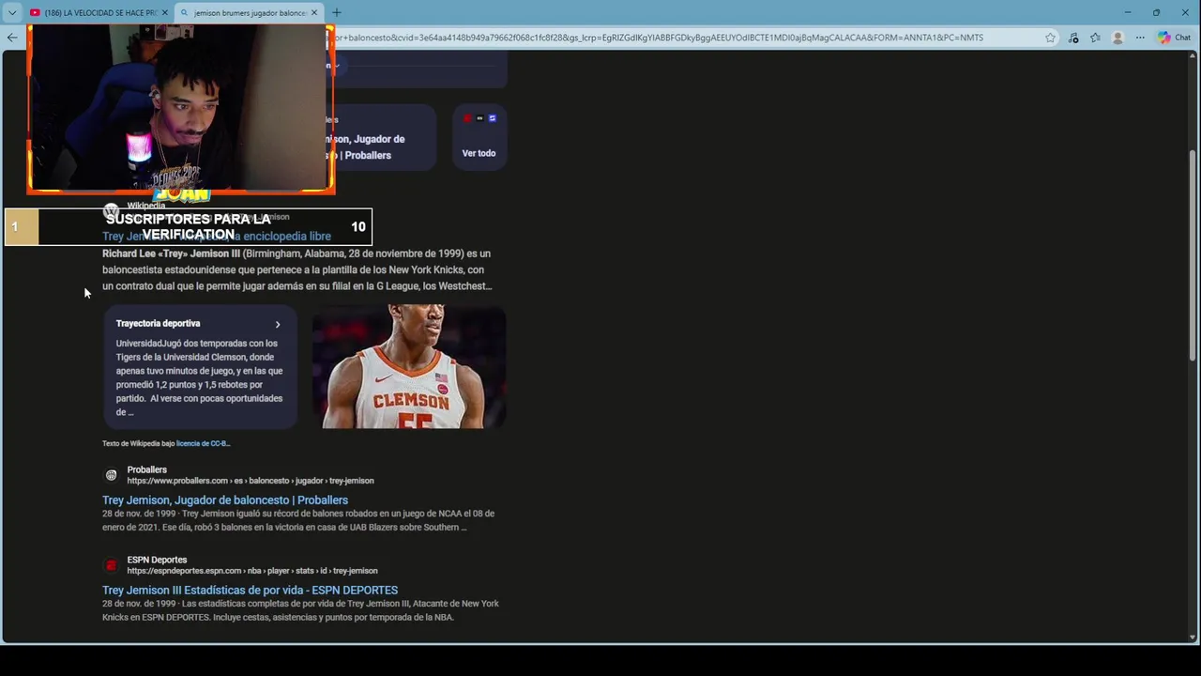Restore down the browser window
The image size is (1201, 676).
1156,12
